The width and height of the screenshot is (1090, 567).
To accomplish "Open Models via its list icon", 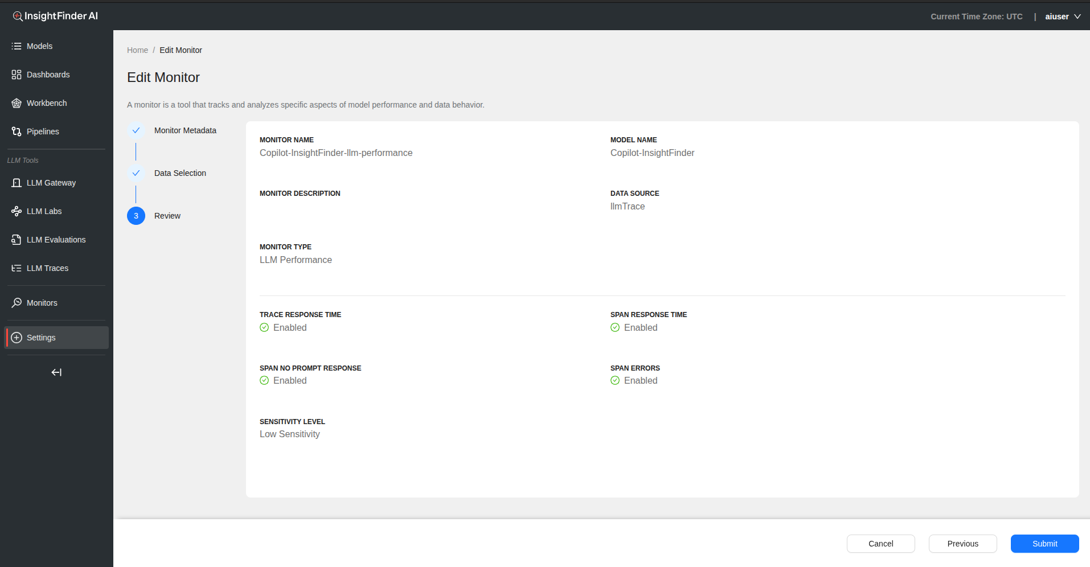I will click(x=17, y=46).
